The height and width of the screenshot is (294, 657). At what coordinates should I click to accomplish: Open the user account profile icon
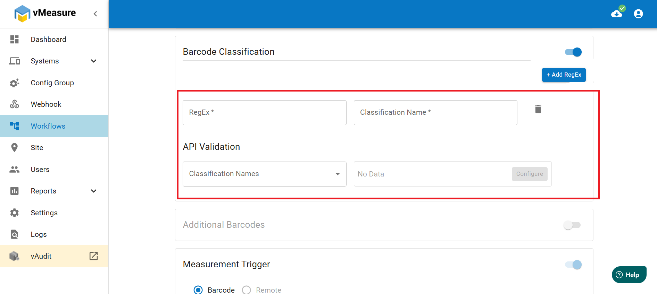[x=638, y=14]
